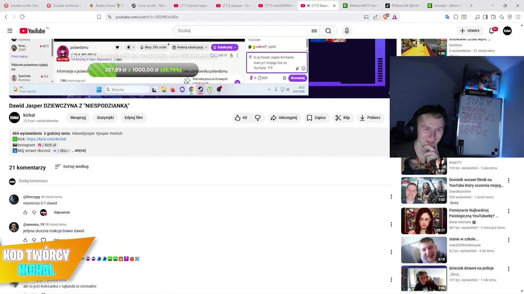Open the notifications bell
524x294 pixels.
(x=492, y=31)
